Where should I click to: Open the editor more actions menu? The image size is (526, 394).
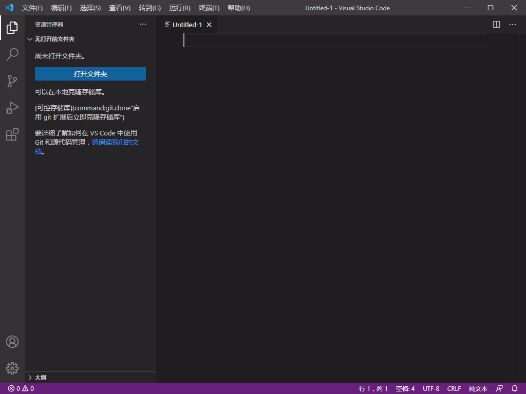click(512, 24)
